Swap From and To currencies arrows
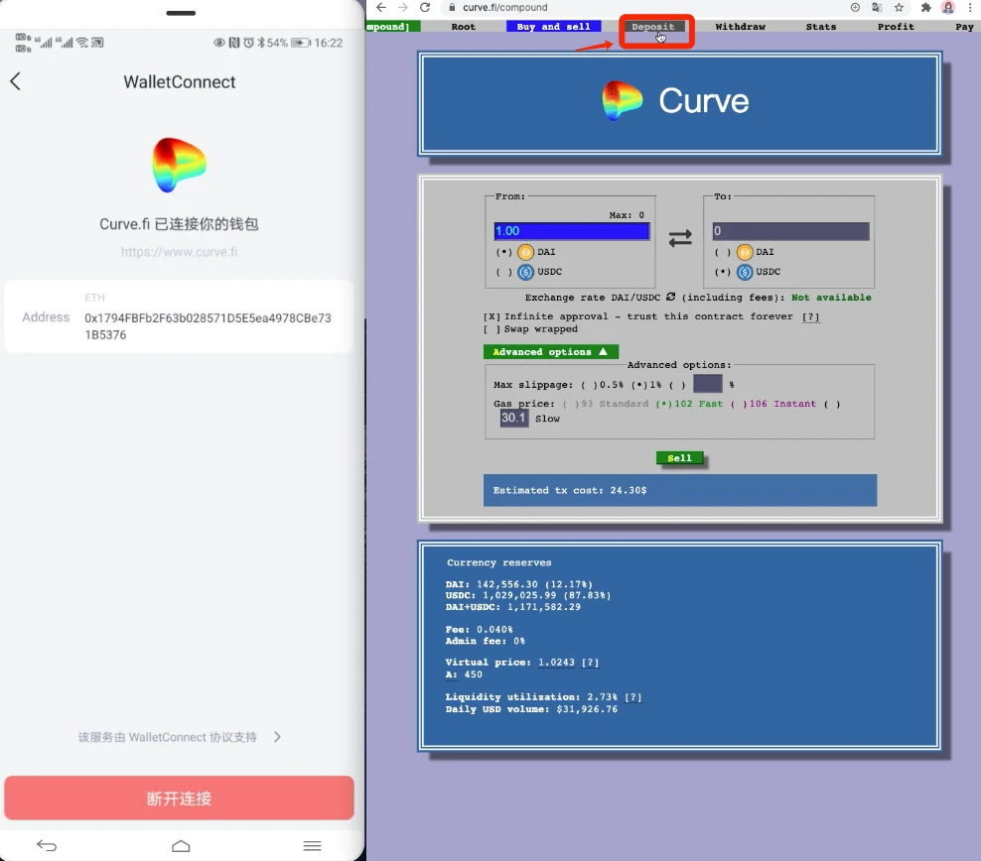The height and width of the screenshot is (861, 981). (680, 238)
